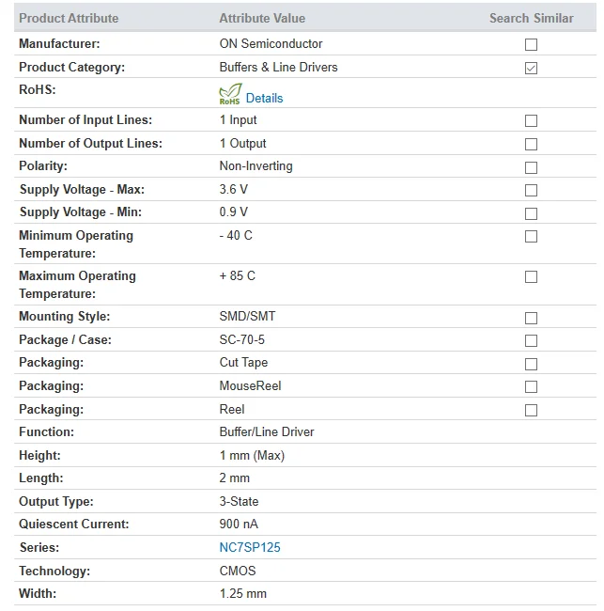Screen dimensions: 604x611
Task: Open the NC7SP125 series link
Action: 250,547
